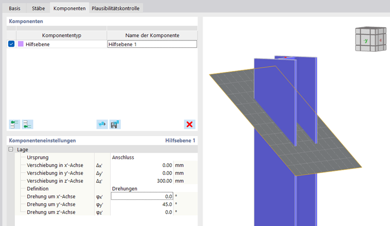Insert component at end of list icon

[27, 124]
